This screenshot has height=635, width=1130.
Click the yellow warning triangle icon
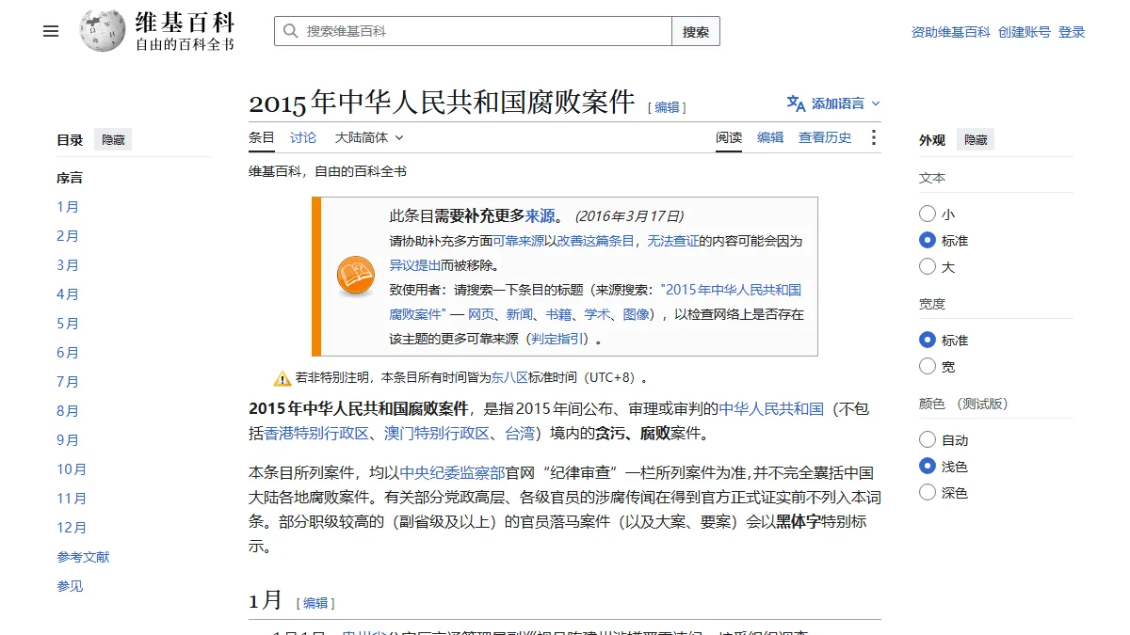click(282, 378)
